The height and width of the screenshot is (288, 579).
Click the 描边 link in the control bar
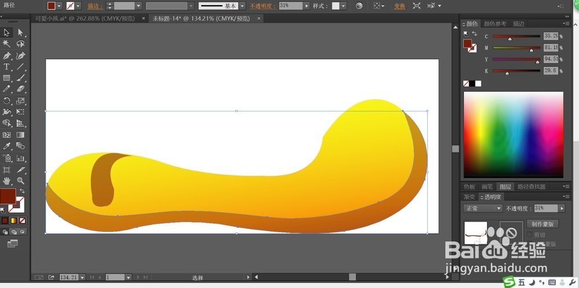[x=95, y=6]
